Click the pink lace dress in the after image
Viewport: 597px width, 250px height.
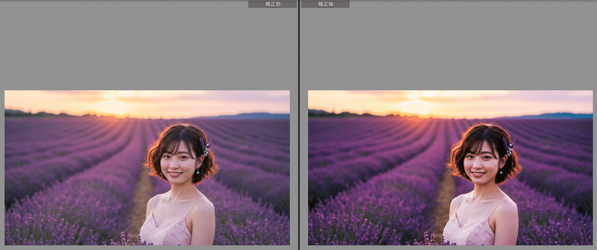pos(468,228)
